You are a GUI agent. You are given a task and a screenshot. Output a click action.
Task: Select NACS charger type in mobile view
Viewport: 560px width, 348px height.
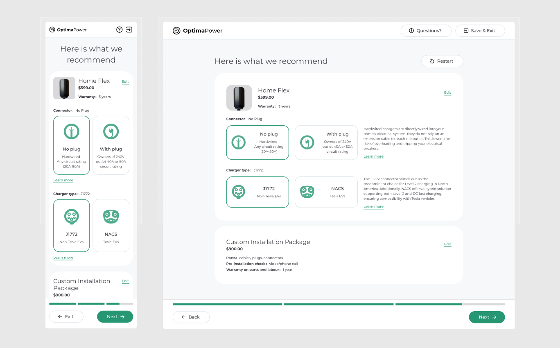click(111, 226)
